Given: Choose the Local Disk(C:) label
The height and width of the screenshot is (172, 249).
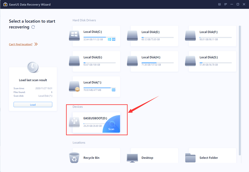Looking at the screenshot, I should click(x=92, y=32).
